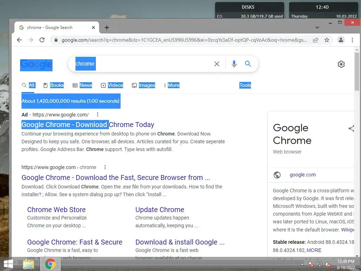Image resolution: width=361 pixels, height=271 pixels.
Task: Open google.com link in knowledge panel
Action: tap(303, 175)
